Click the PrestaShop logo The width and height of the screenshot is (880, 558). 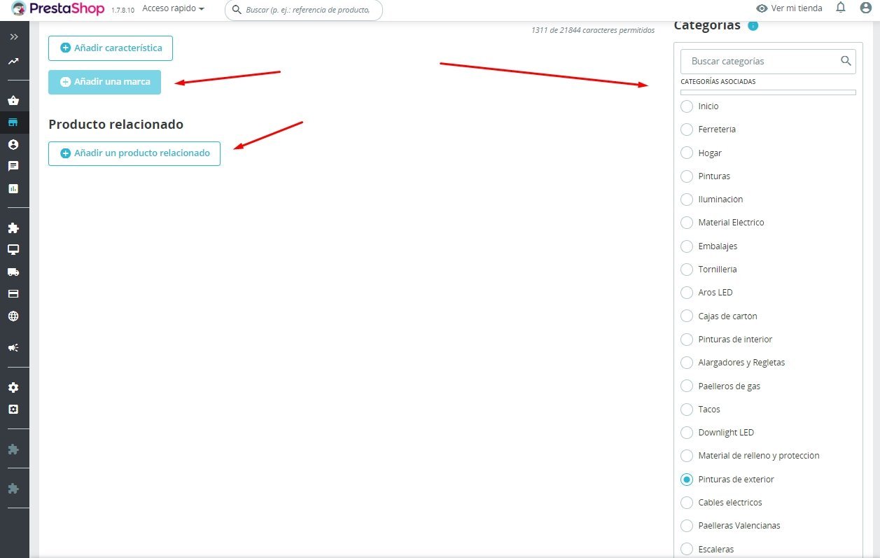(58, 9)
